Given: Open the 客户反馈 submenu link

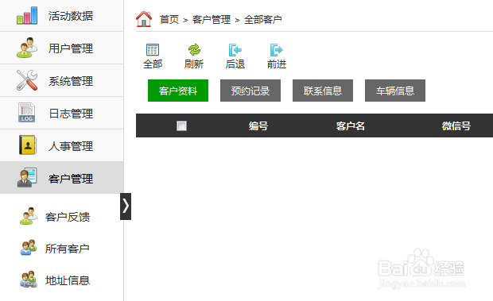Looking at the screenshot, I should coord(68,217).
